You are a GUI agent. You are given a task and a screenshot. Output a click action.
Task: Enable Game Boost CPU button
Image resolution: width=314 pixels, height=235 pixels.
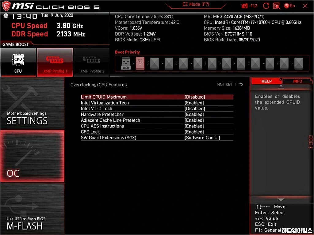coord(18,62)
